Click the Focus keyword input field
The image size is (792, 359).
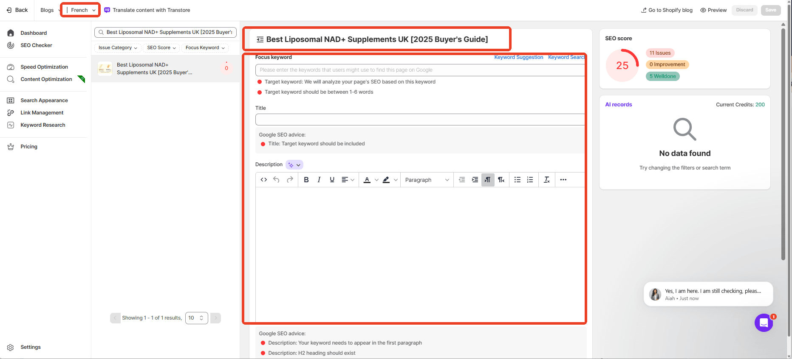tap(420, 70)
